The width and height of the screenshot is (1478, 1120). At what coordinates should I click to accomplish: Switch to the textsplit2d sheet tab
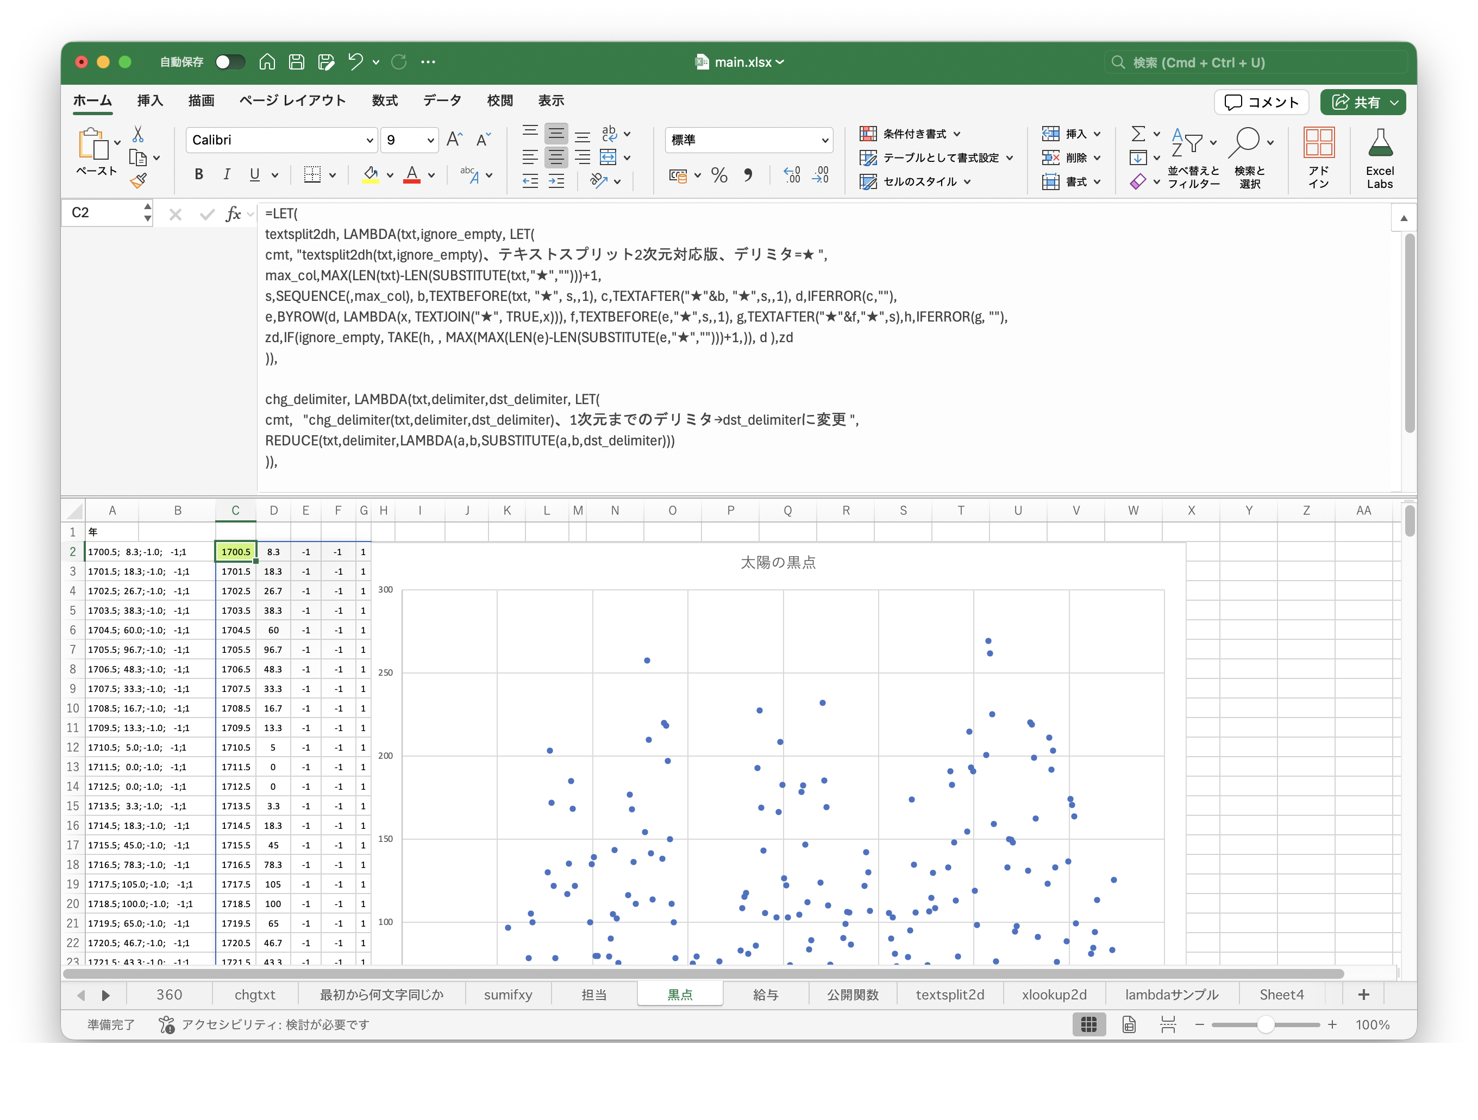949,995
